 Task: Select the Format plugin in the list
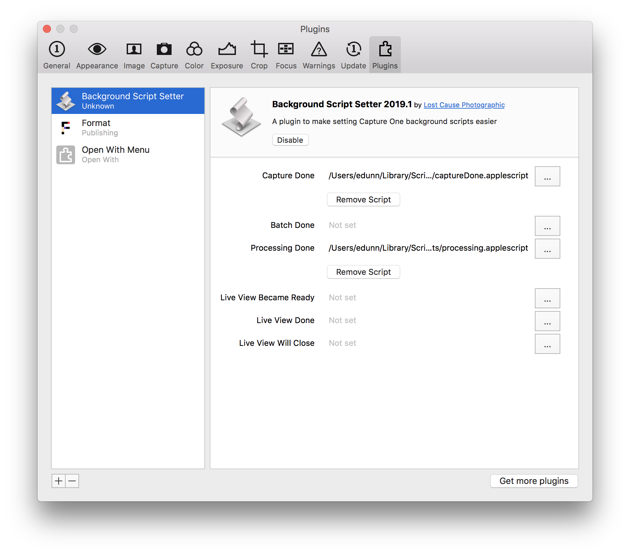[x=128, y=128]
